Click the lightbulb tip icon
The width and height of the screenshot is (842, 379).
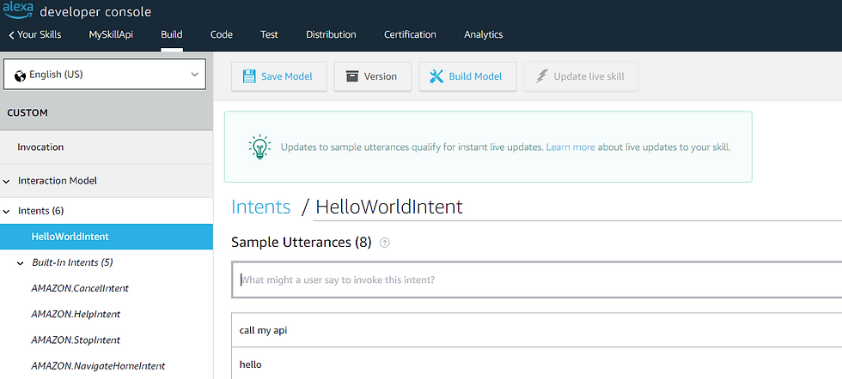(259, 147)
